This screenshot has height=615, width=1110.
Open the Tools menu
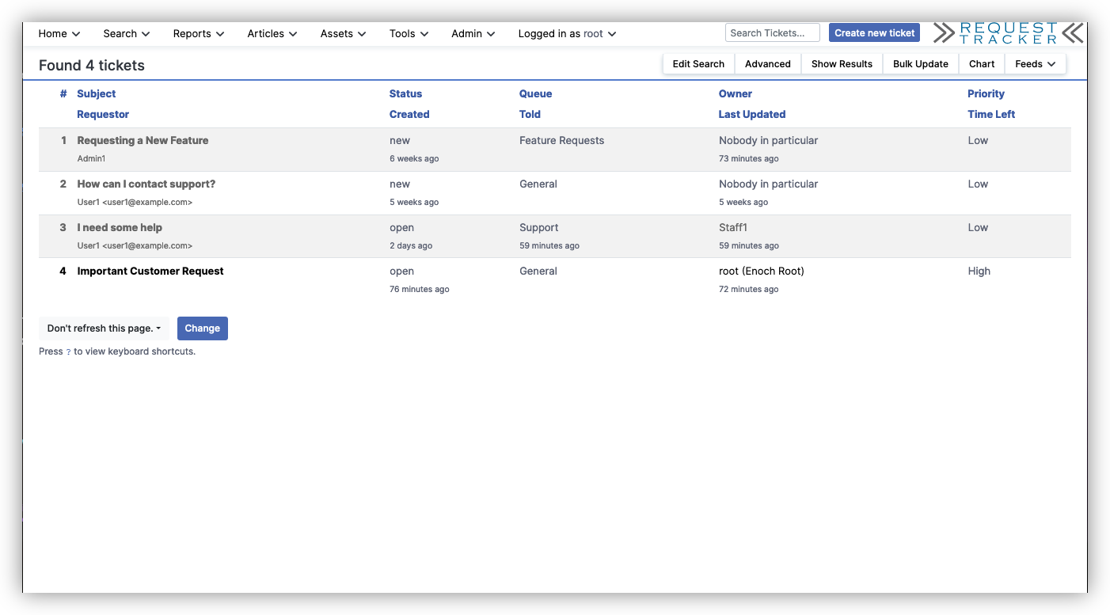click(409, 33)
